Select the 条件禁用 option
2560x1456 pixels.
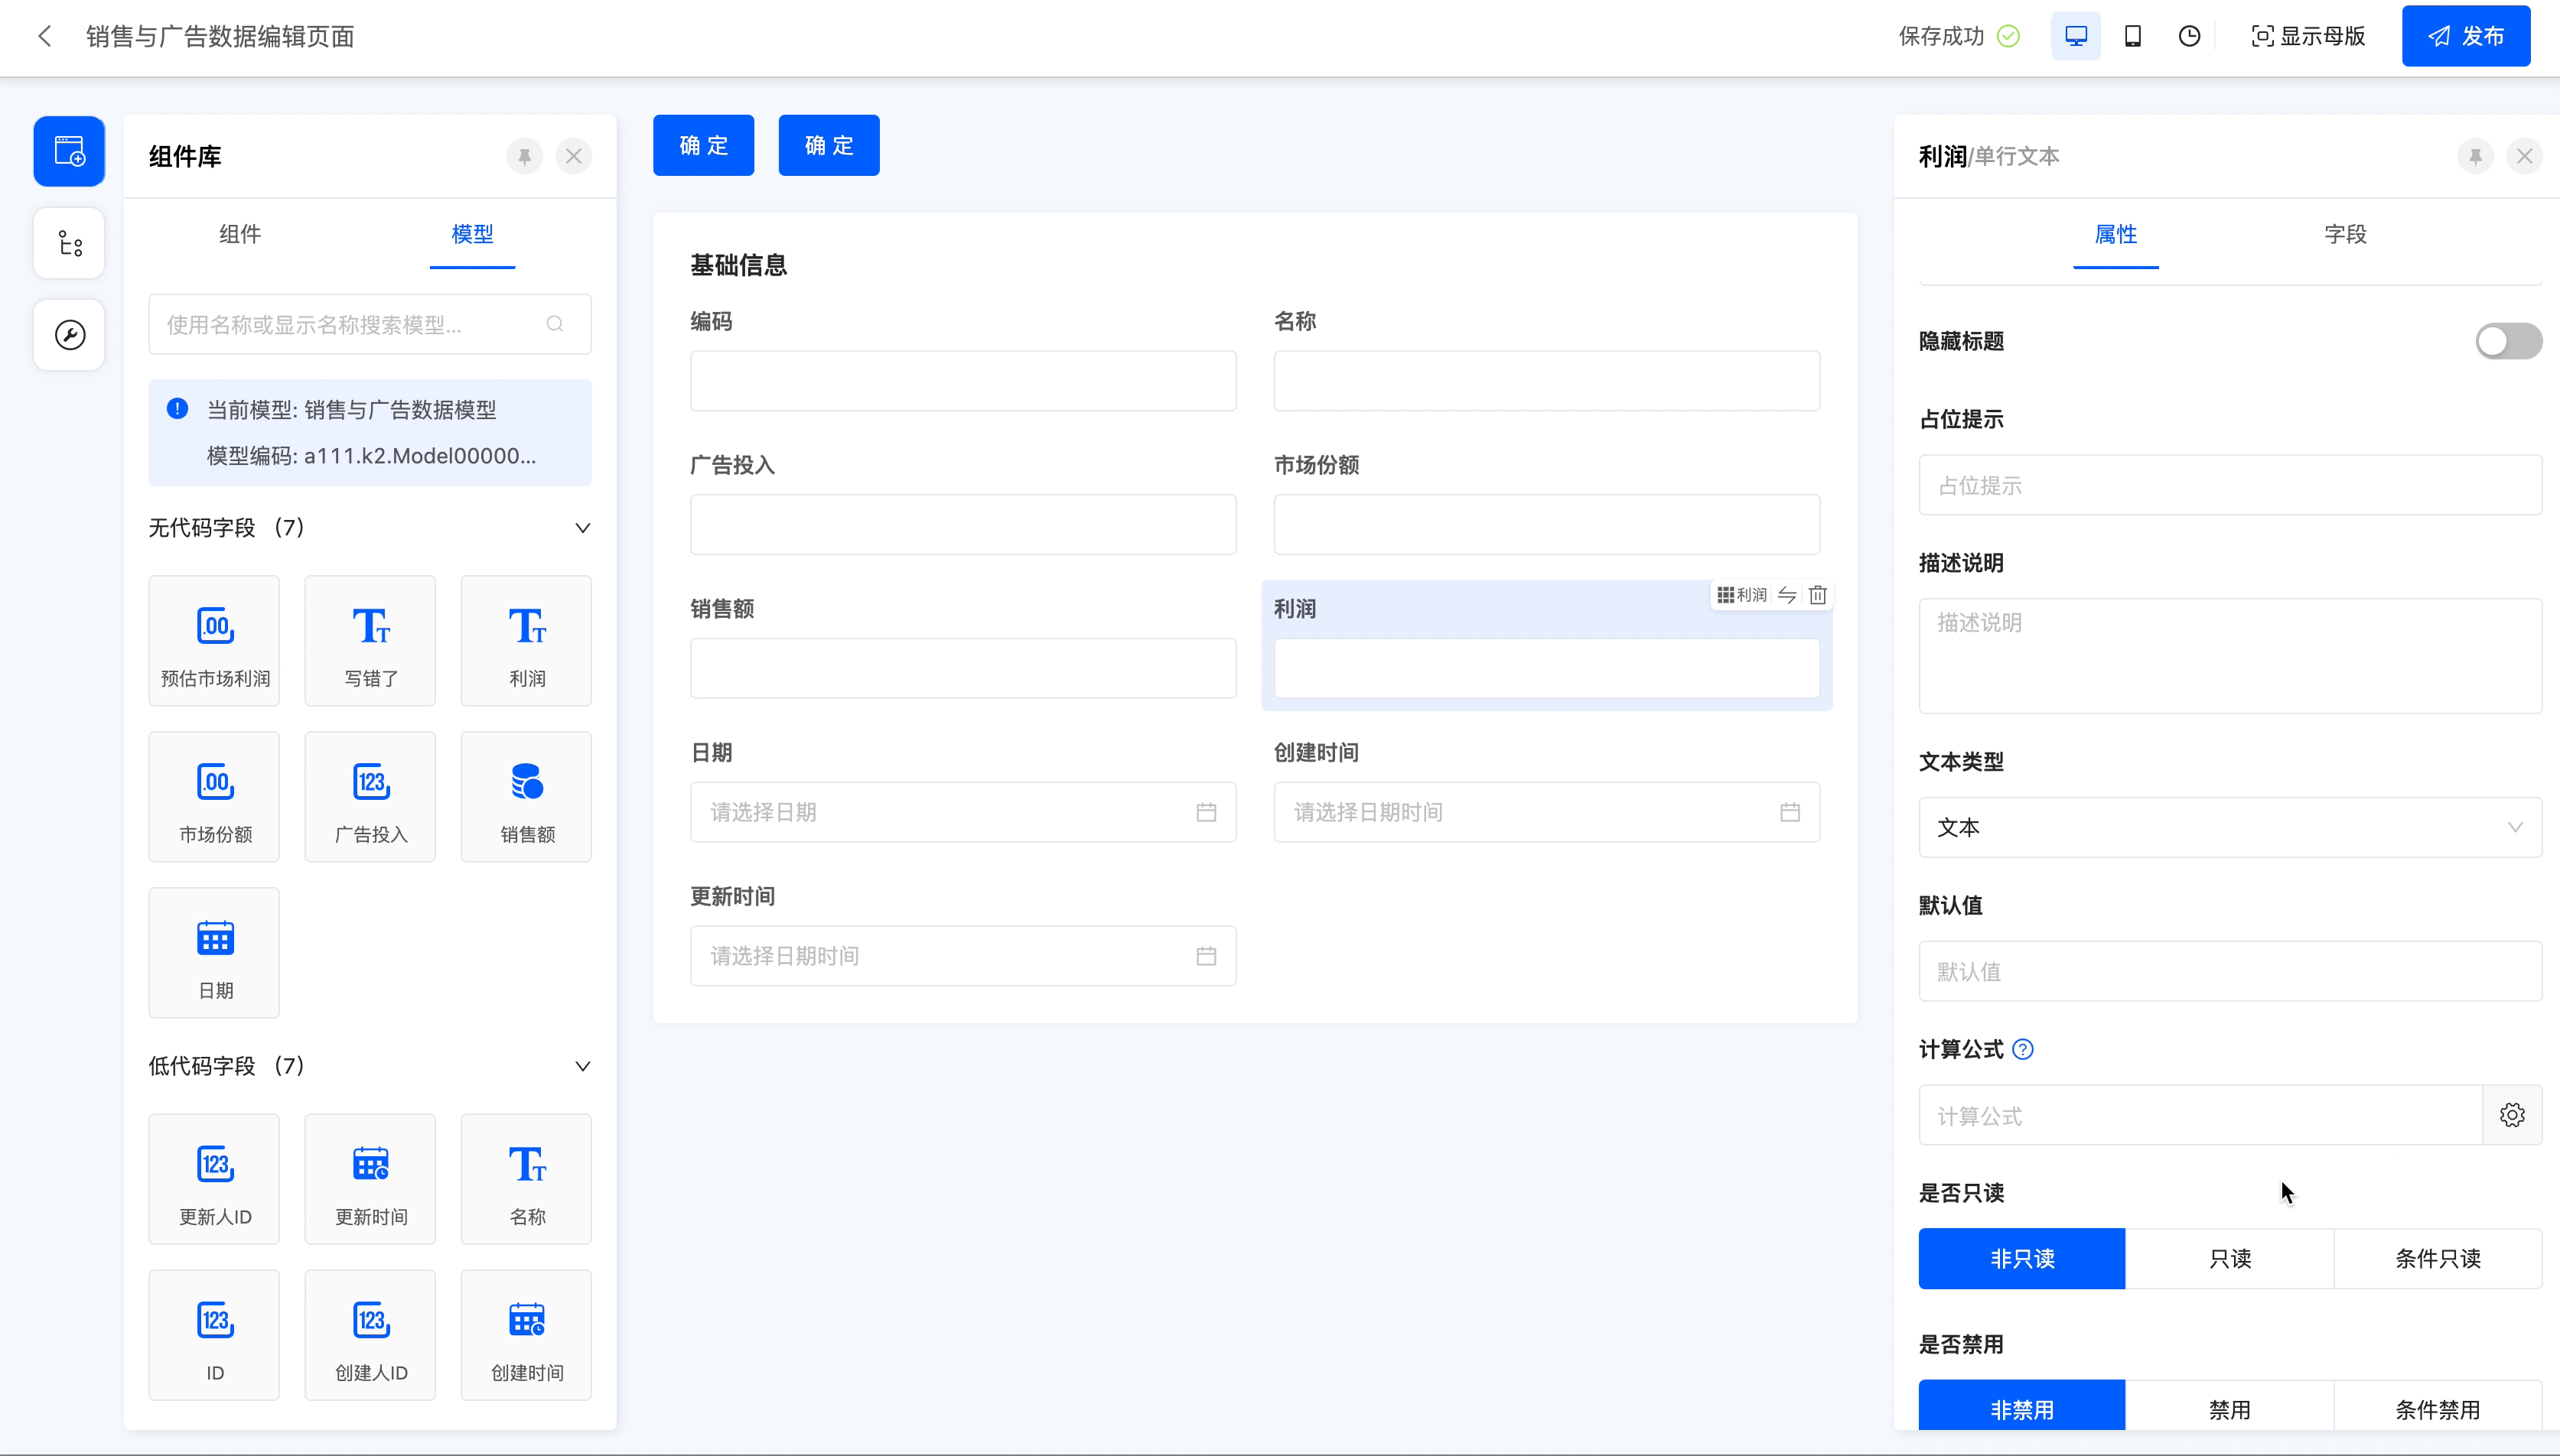coord(2437,1408)
